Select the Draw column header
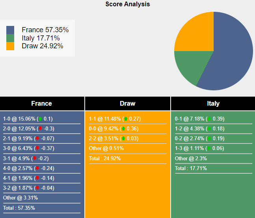 coord(127,104)
